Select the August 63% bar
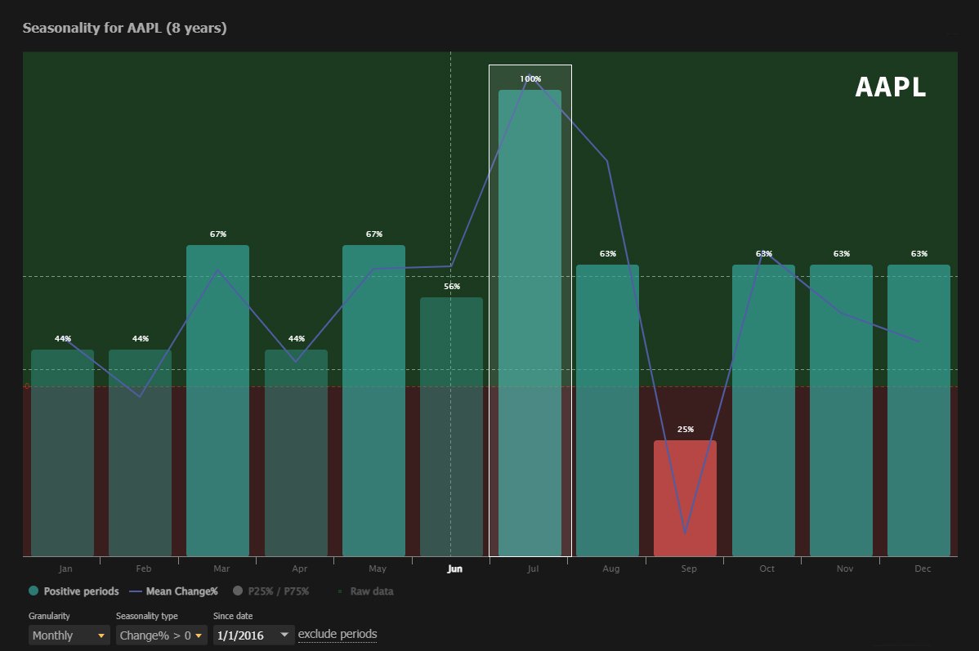This screenshot has width=979, height=651. [607, 410]
